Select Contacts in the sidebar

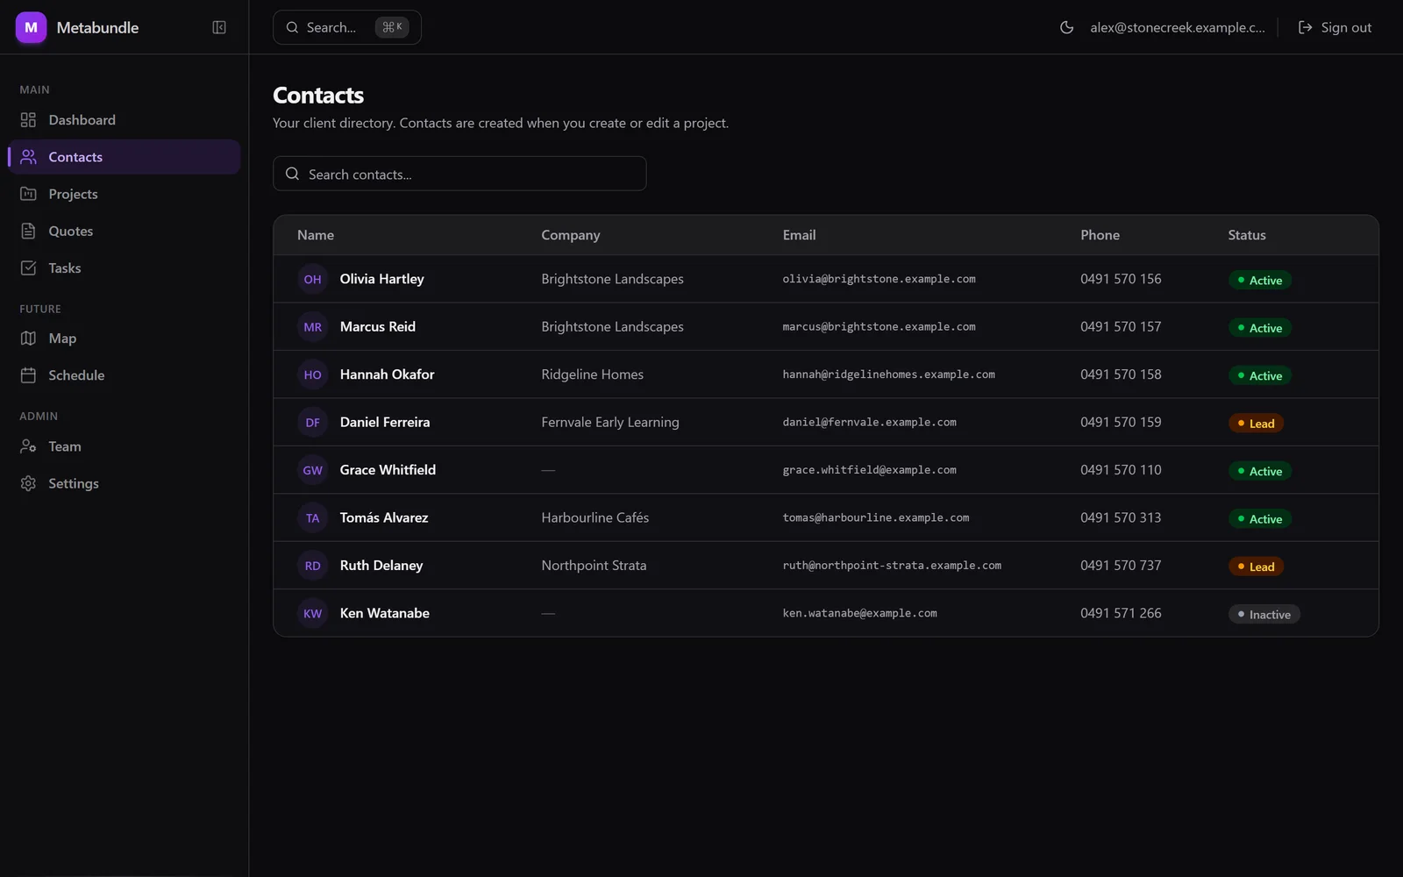(x=125, y=157)
